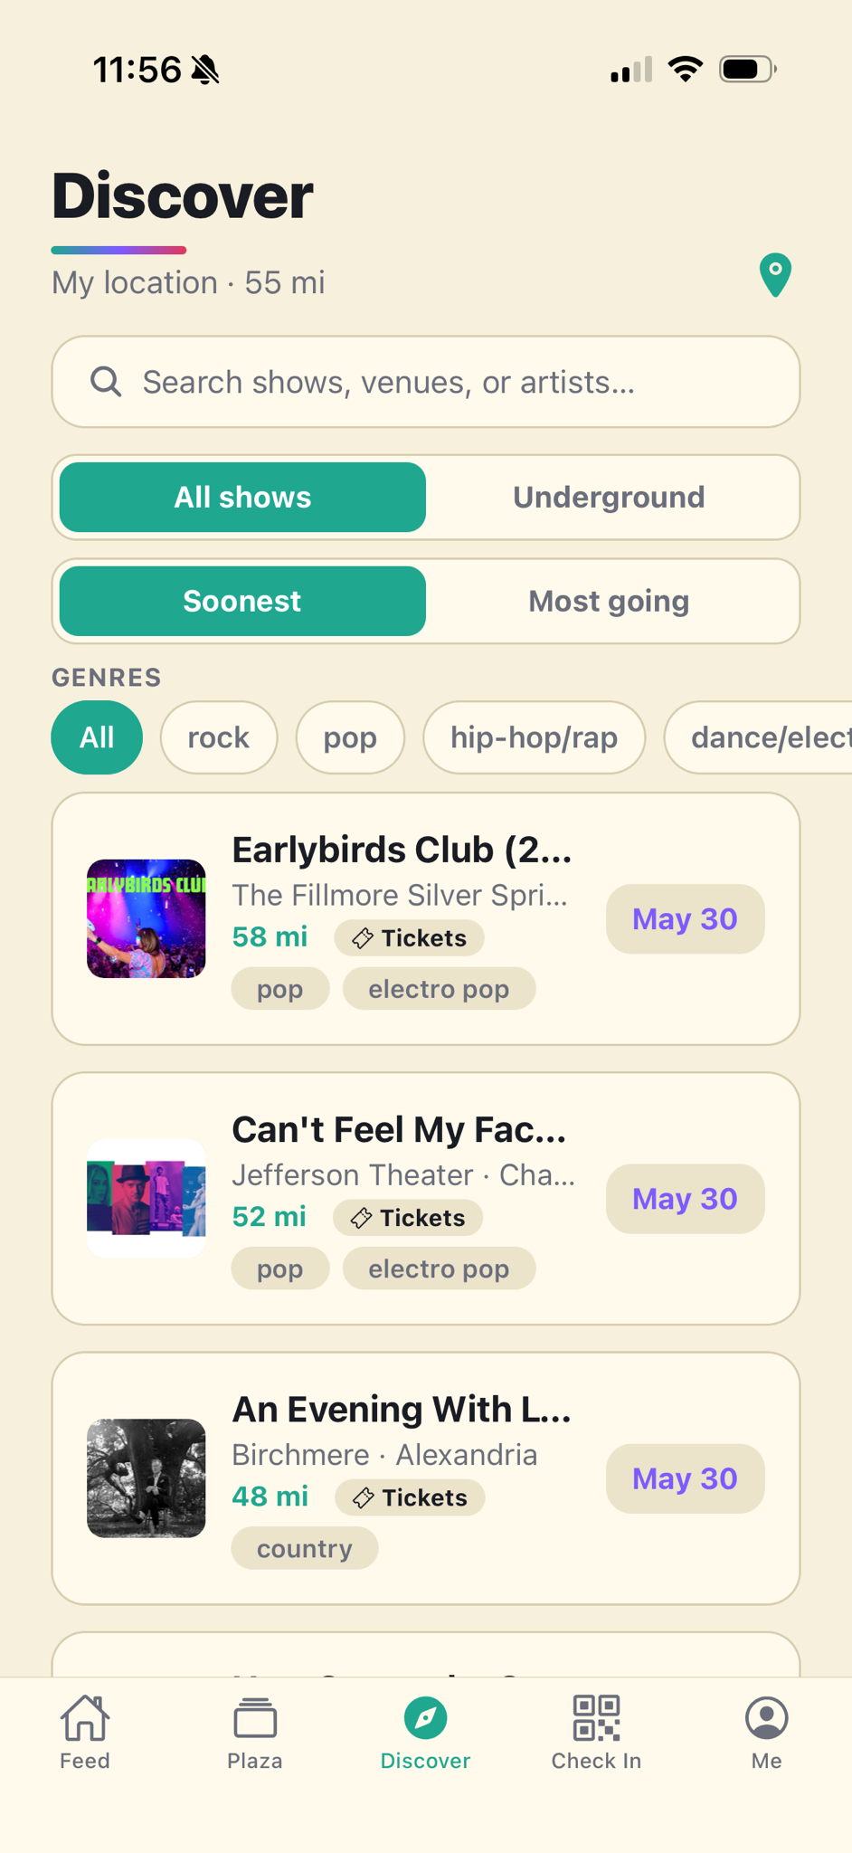Focus the search shows, venues, artists field
This screenshot has width=852, height=1853.
click(x=426, y=382)
